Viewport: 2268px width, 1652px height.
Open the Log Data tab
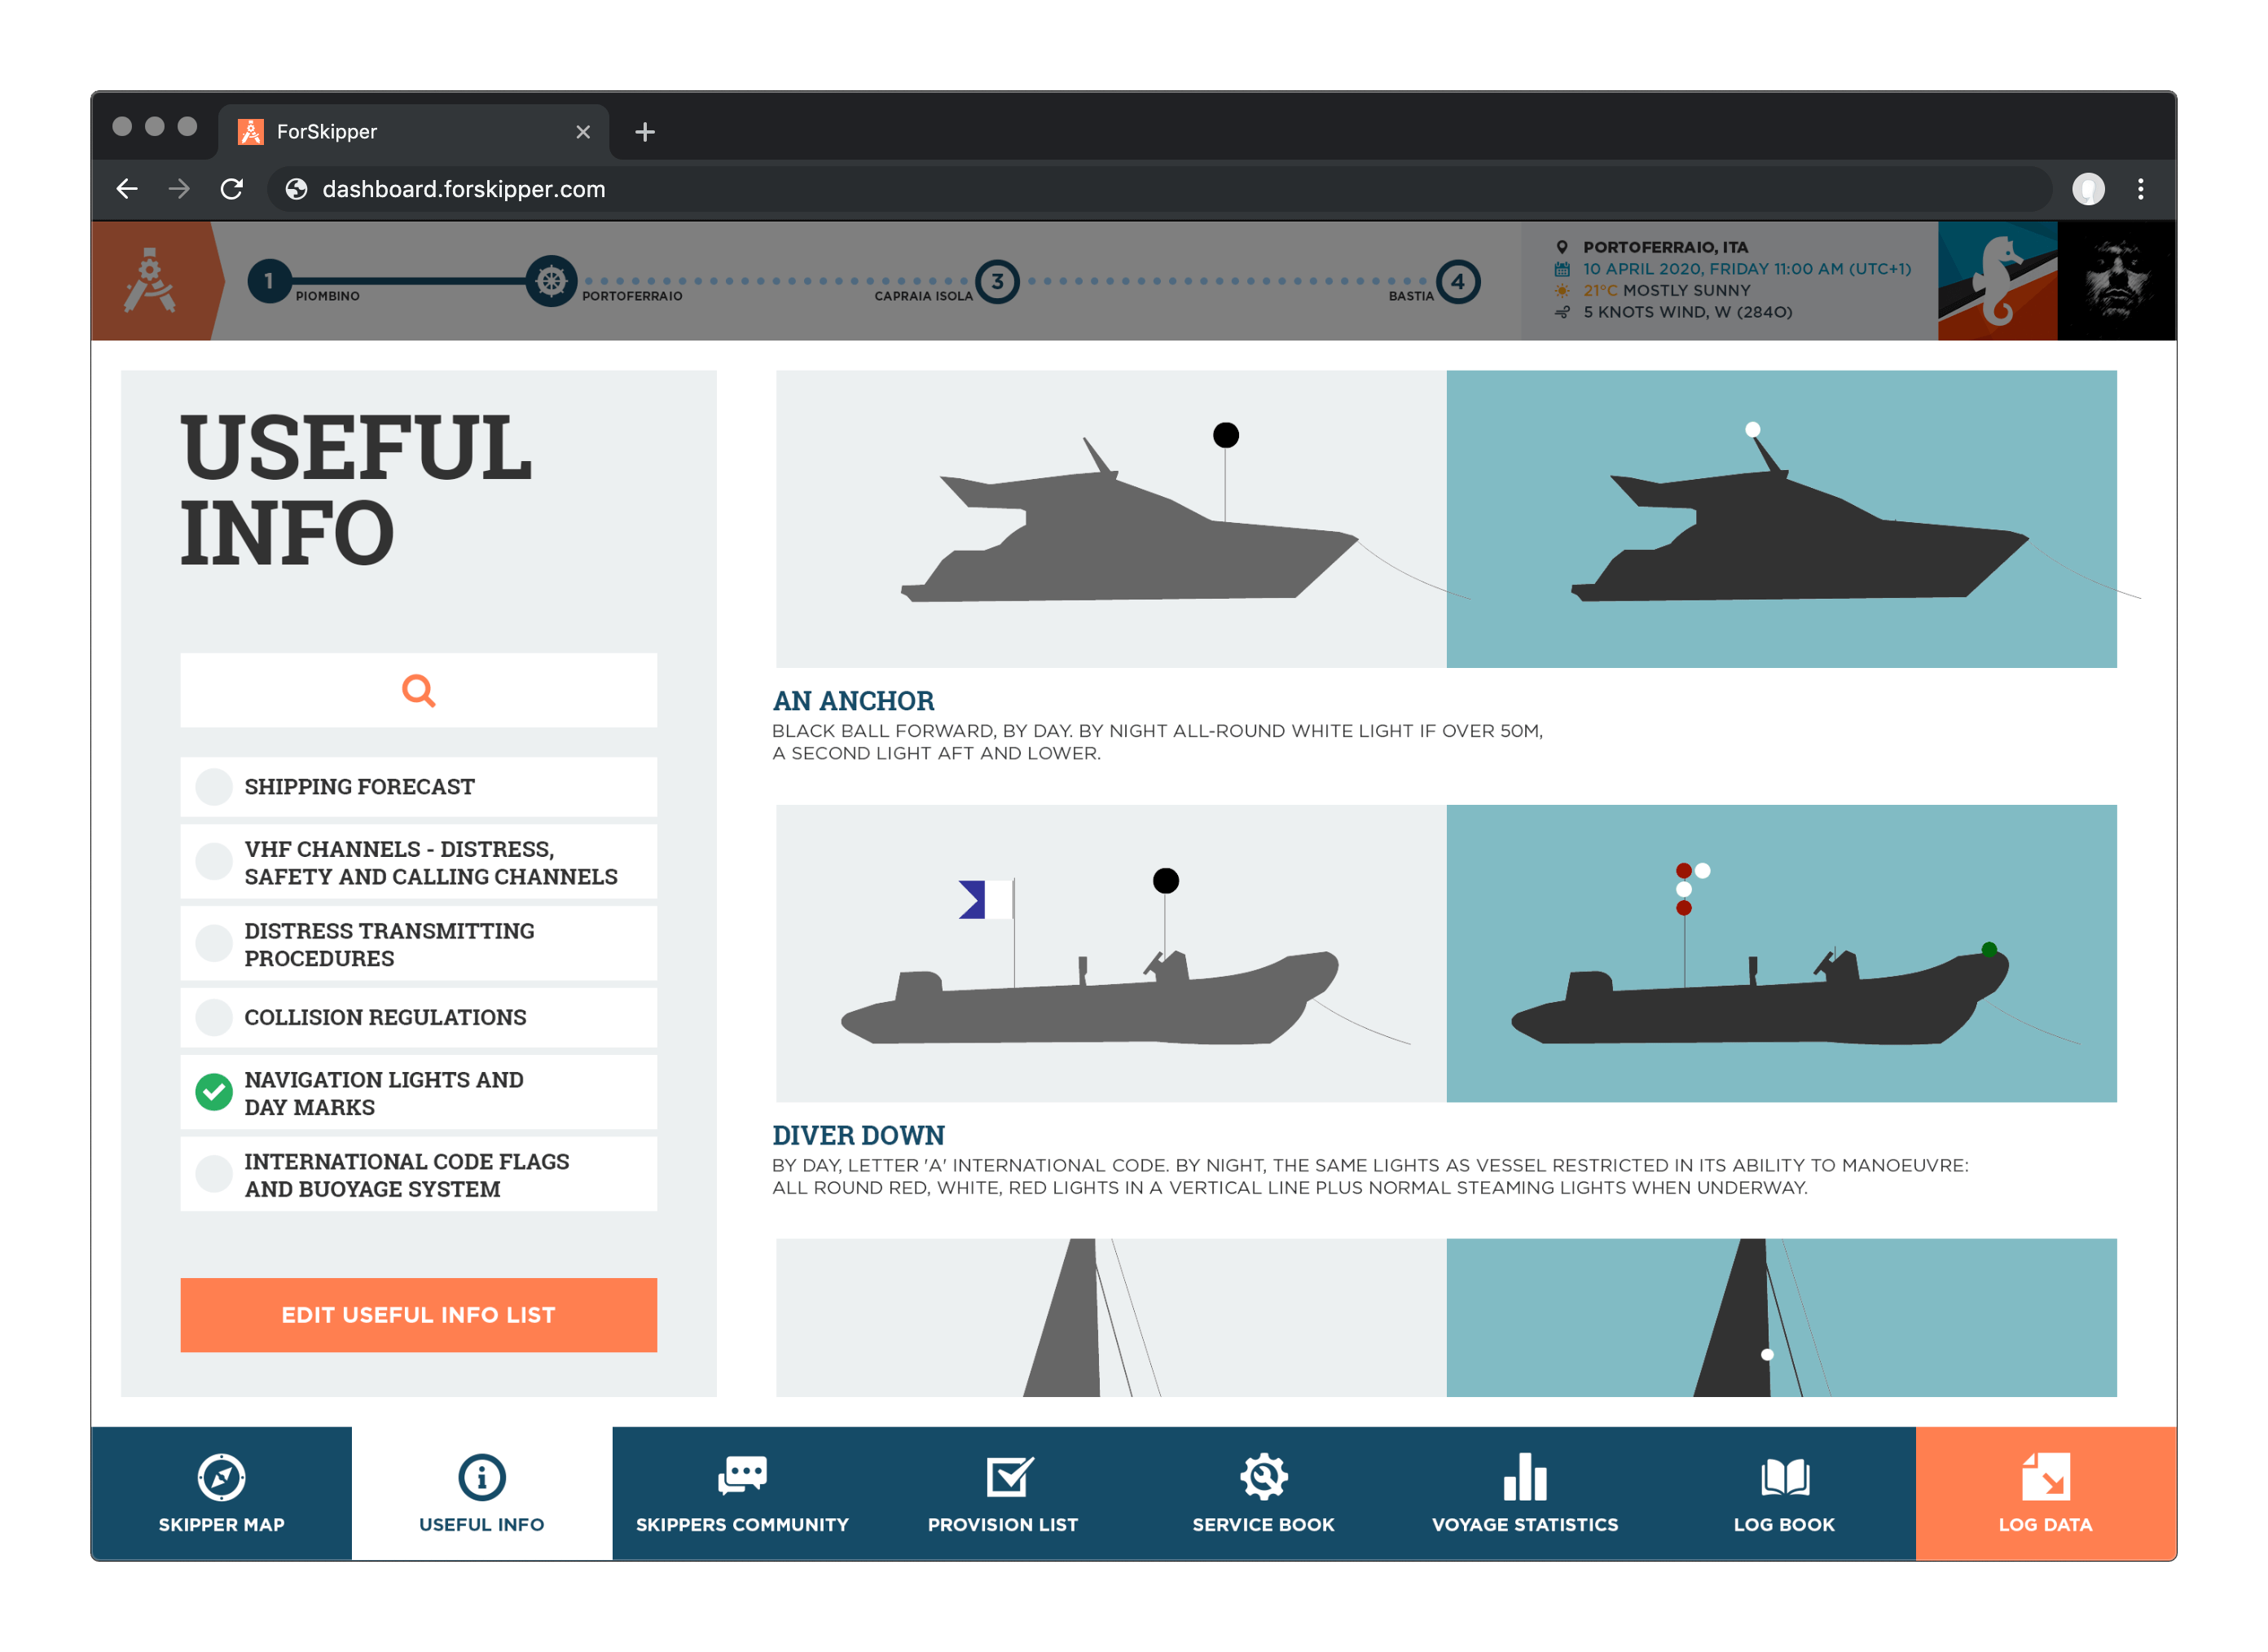(x=2045, y=1493)
